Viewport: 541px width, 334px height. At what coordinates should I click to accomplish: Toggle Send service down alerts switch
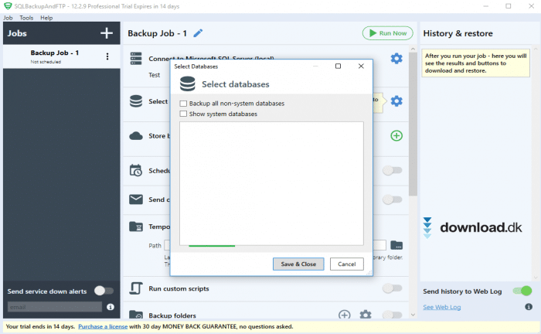103,291
